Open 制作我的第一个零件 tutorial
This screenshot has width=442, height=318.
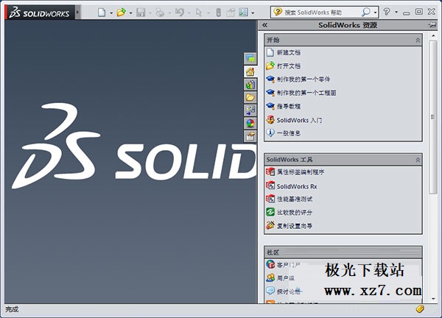point(304,79)
